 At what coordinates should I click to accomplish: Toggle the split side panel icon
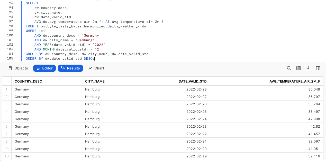[x=318, y=68]
